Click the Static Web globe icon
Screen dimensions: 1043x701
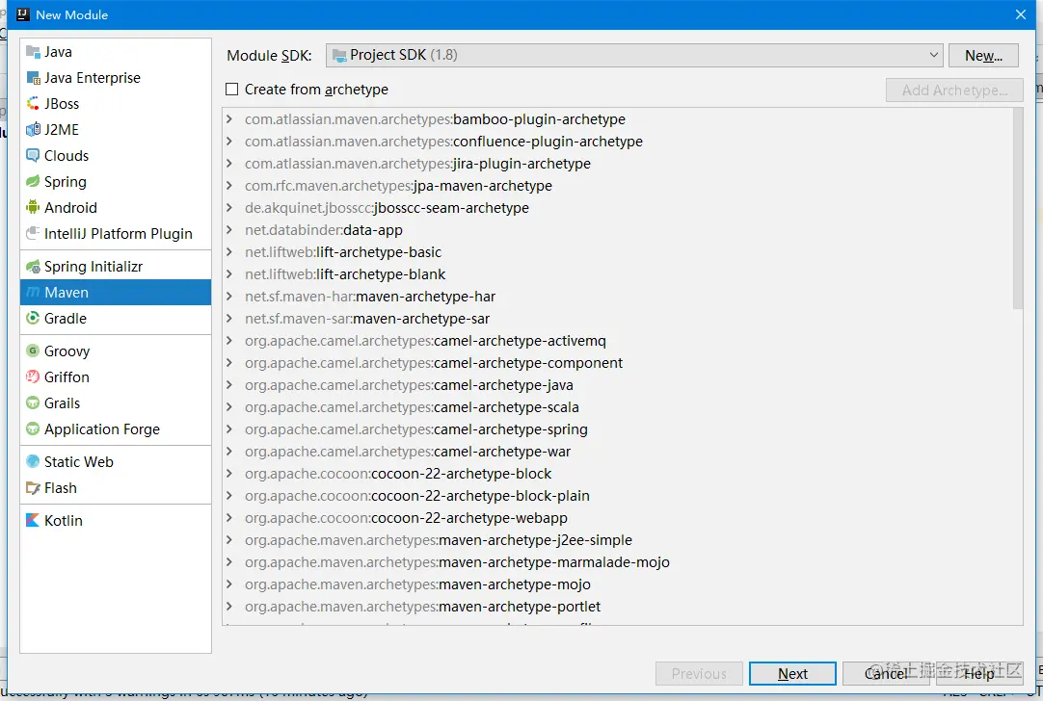pyautogui.click(x=33, y=461)
